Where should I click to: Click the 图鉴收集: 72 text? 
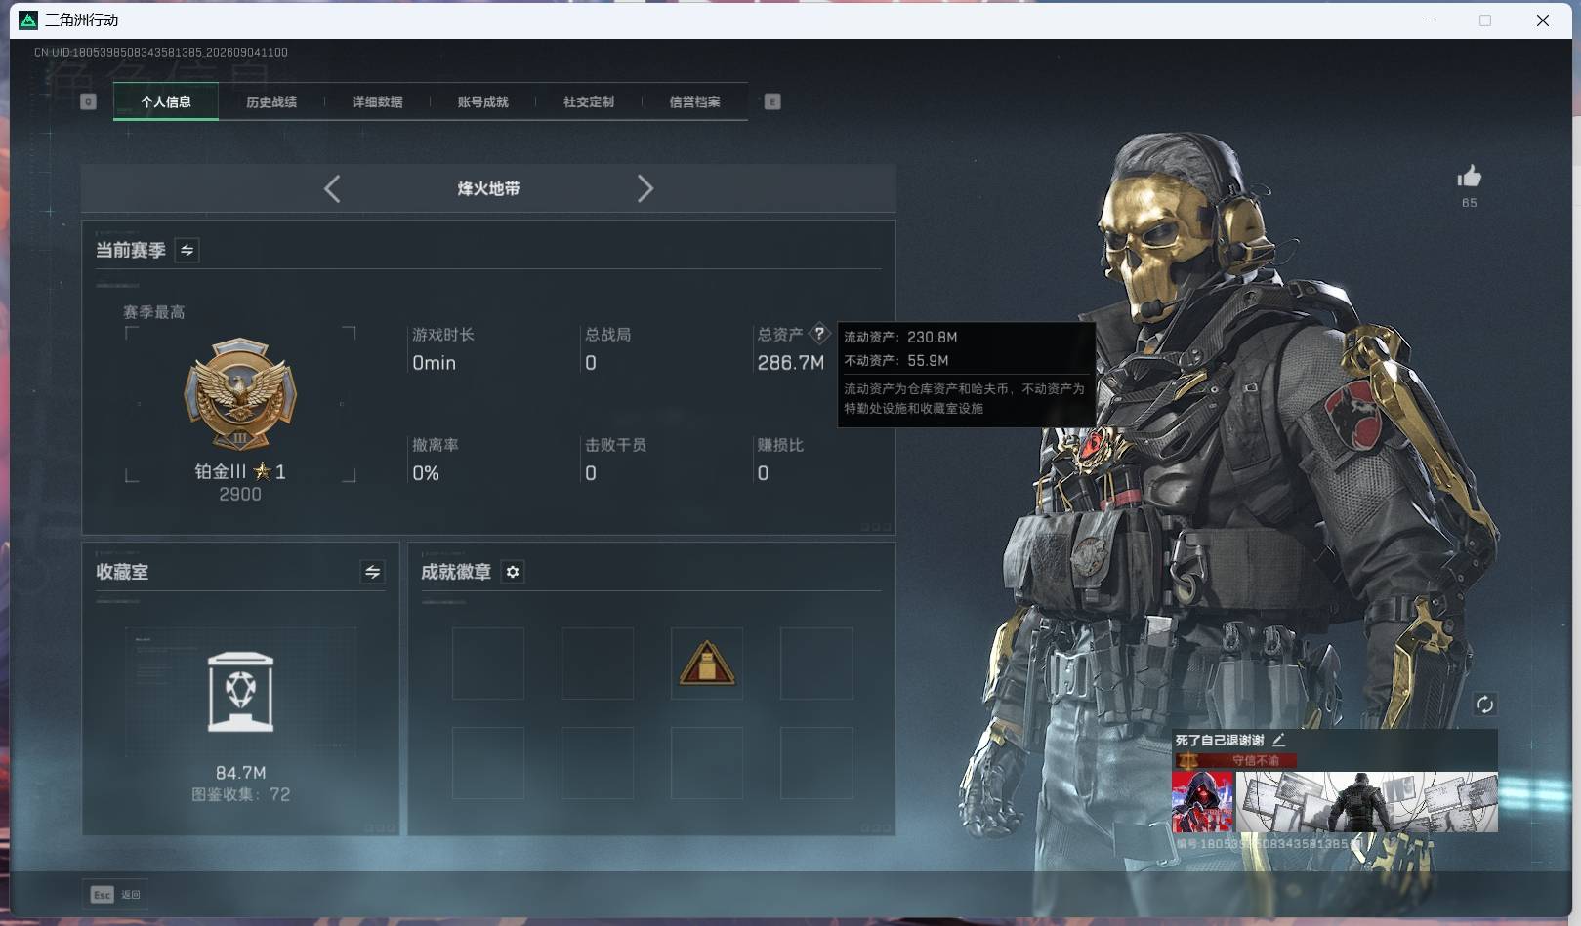tap(240, 795)
